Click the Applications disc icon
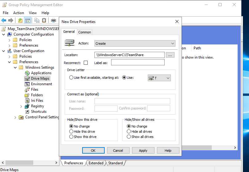 (27, 73)
